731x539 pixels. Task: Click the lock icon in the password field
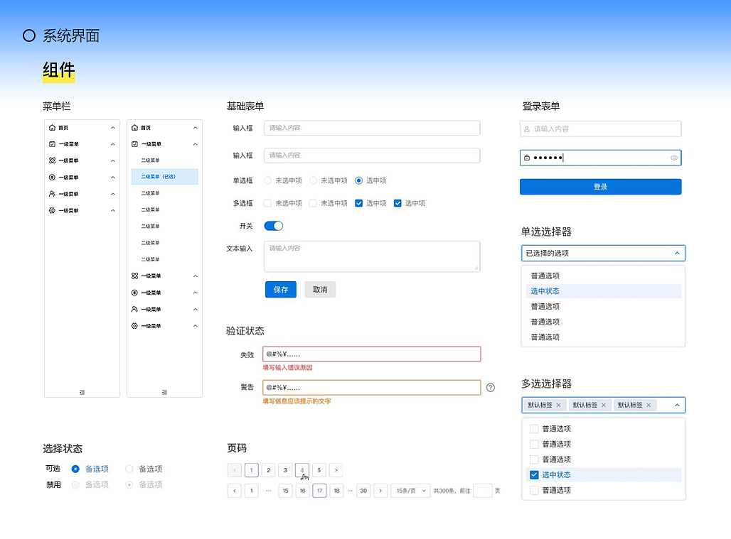pos(527,158)
